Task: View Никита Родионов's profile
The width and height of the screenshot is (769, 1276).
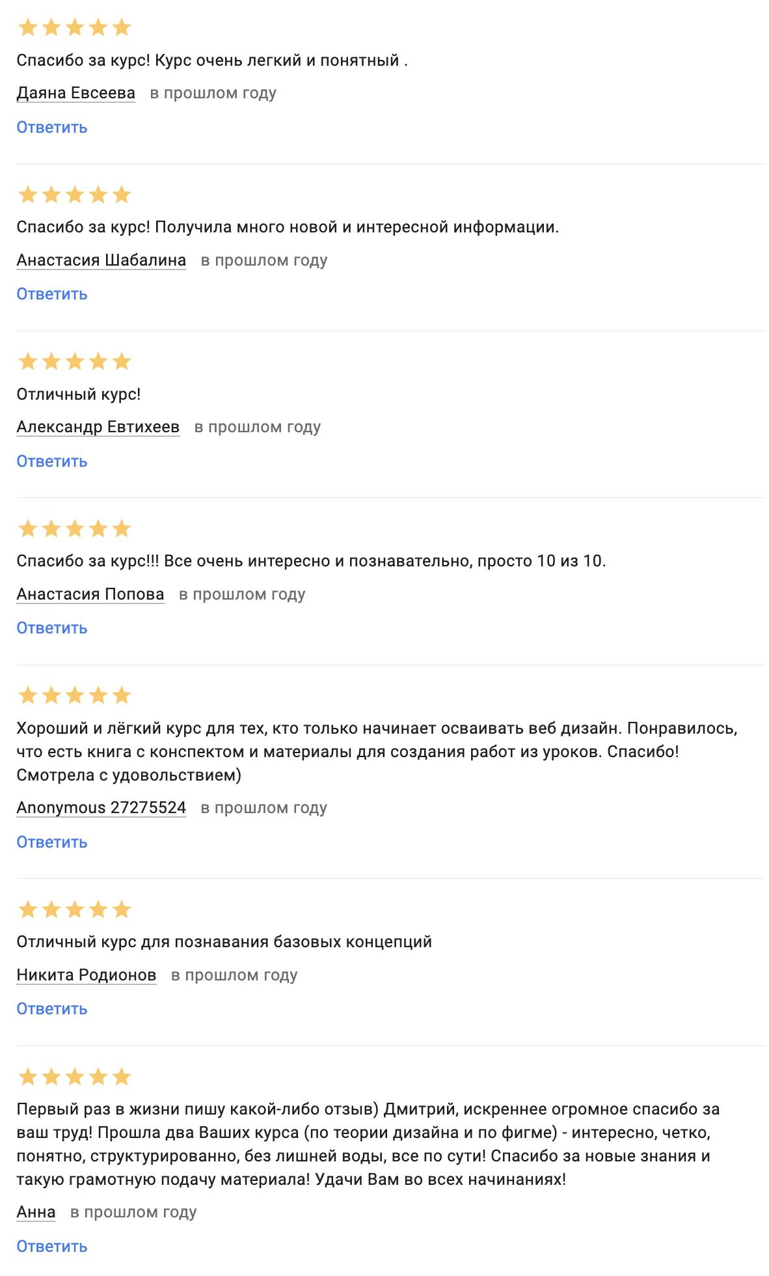Action: click(86, 975)
